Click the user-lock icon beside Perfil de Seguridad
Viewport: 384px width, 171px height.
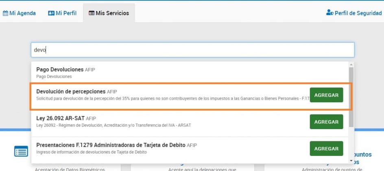tap(329, 13)
